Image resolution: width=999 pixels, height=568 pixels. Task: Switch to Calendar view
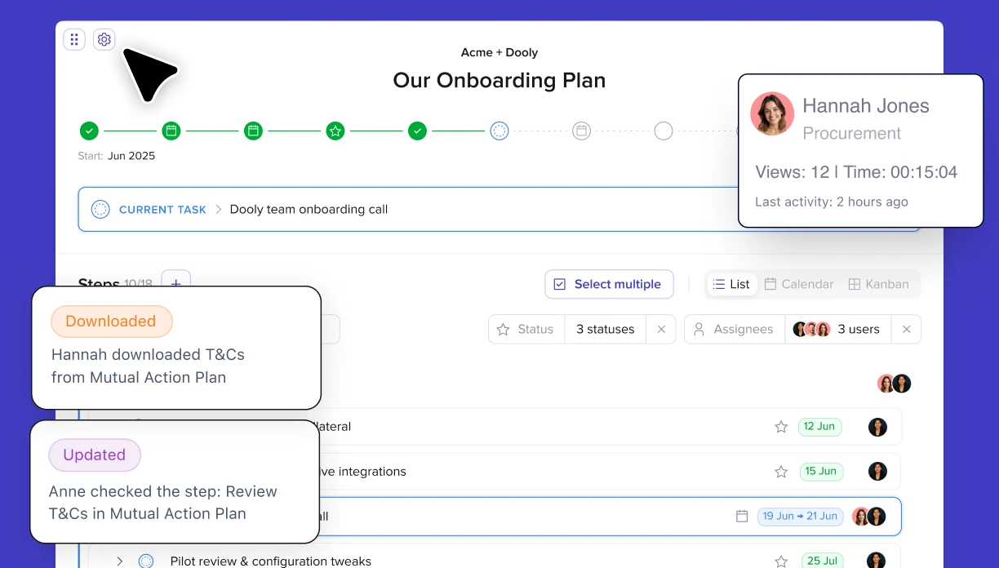tap(799, 284)
